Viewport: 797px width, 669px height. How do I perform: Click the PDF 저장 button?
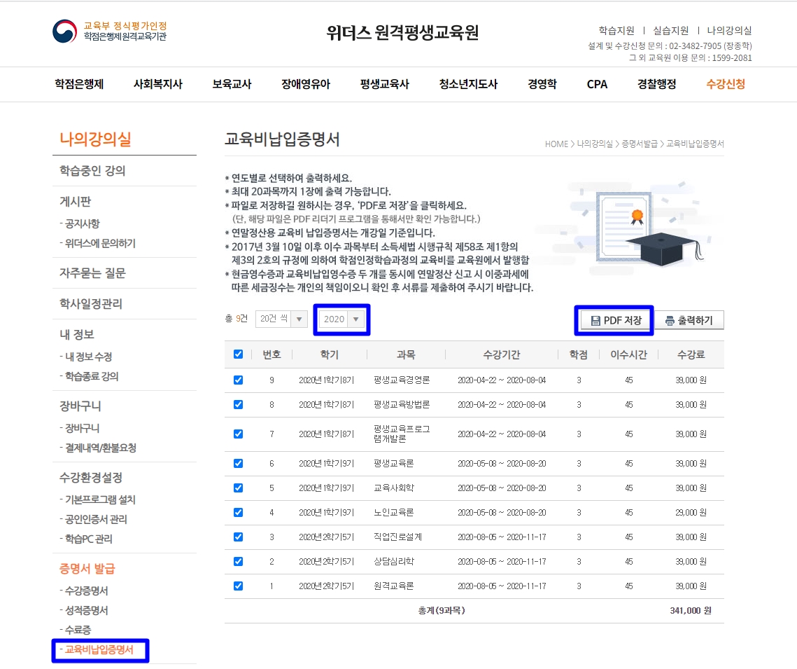(x=616, y=321)
